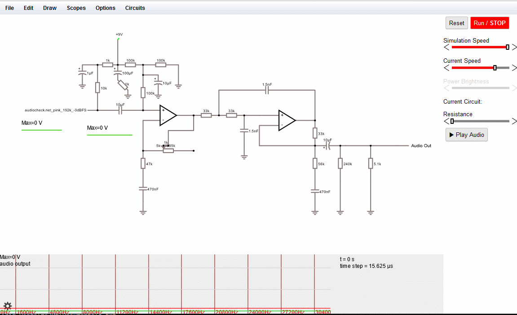Viewport: 517px width, 315px height.
Task: Select the 1k resistor near +9V
Action: [107, 65]
